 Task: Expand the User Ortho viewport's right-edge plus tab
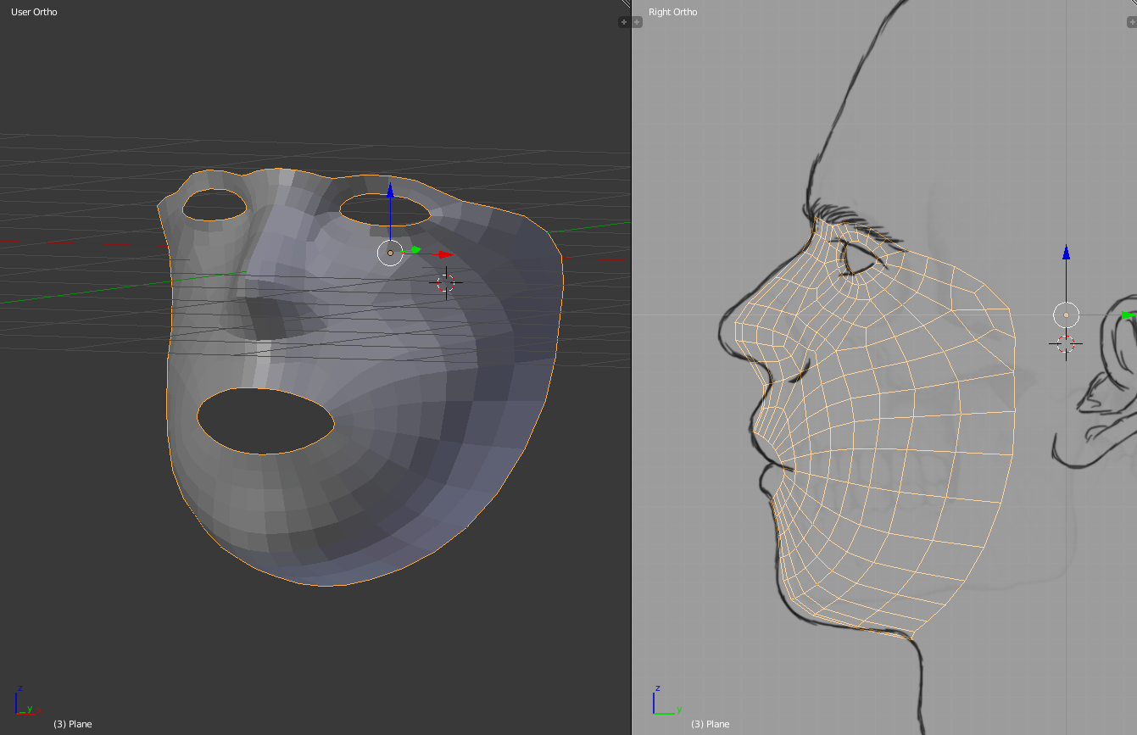(624, 22)
